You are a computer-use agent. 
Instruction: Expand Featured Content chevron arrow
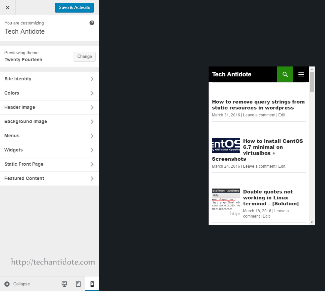(x=92, y=179)
